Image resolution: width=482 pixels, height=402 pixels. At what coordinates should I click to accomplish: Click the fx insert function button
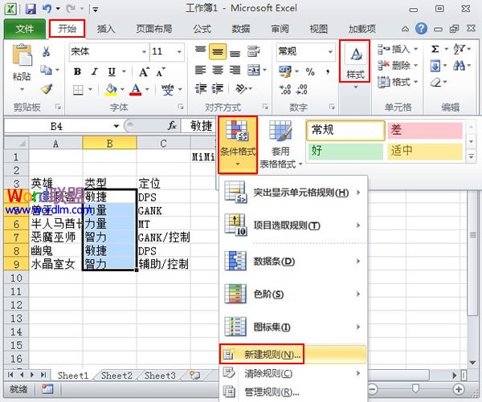(x=172, y=125)
